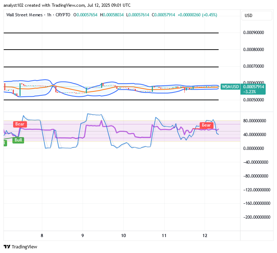
Task: Click the left red Bear signal label
Action: click(20, 124)
